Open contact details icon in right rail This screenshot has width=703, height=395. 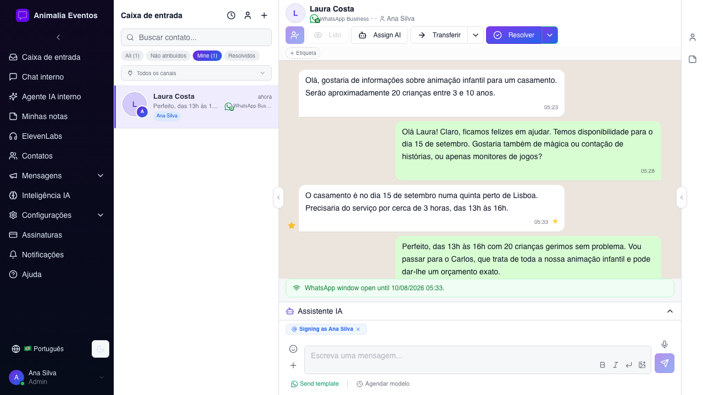click(693, 37)
